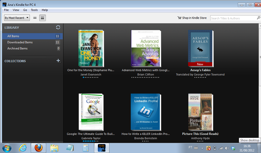This screenshot has width=261, height=153.
Task: Click the library sync refresh icon
Action: tap(58, 28)
